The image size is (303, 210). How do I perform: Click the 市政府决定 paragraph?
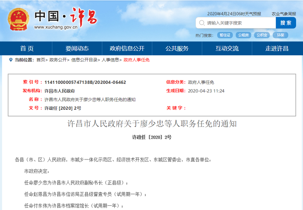[x=37, y=171]
